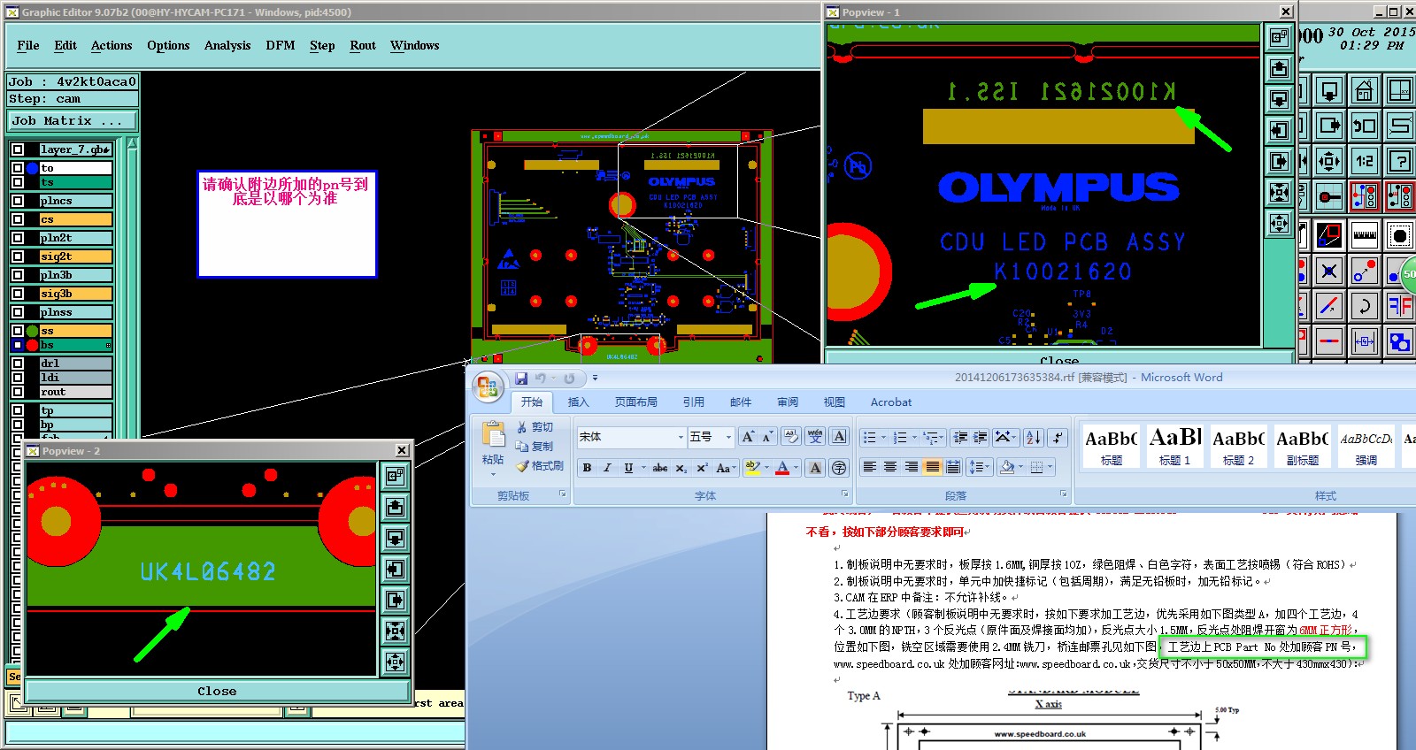Screen dimensions: 1416x750
Task: Save the Word document with floppy icon
Action: point(521,378)
